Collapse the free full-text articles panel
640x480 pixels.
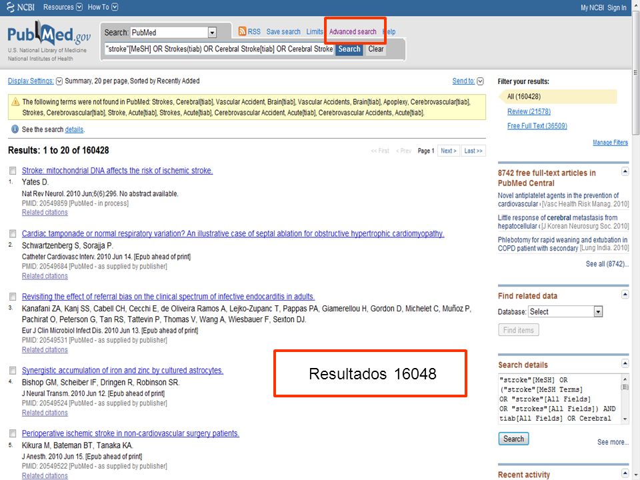point(625,171)
